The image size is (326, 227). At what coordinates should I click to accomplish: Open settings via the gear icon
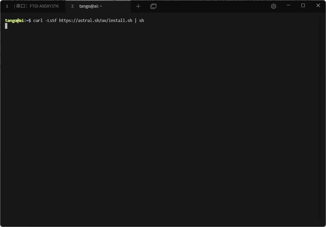[273, 6]
